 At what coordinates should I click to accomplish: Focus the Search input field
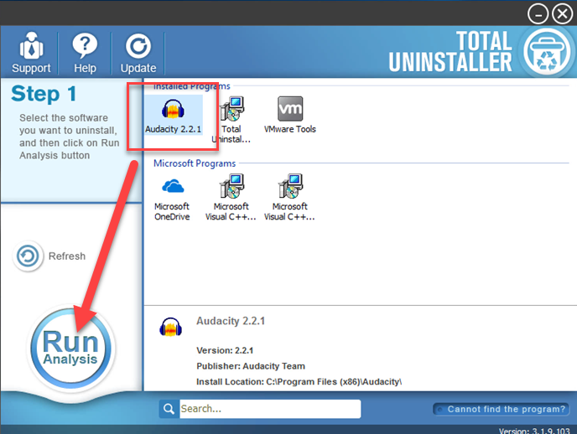270,409
